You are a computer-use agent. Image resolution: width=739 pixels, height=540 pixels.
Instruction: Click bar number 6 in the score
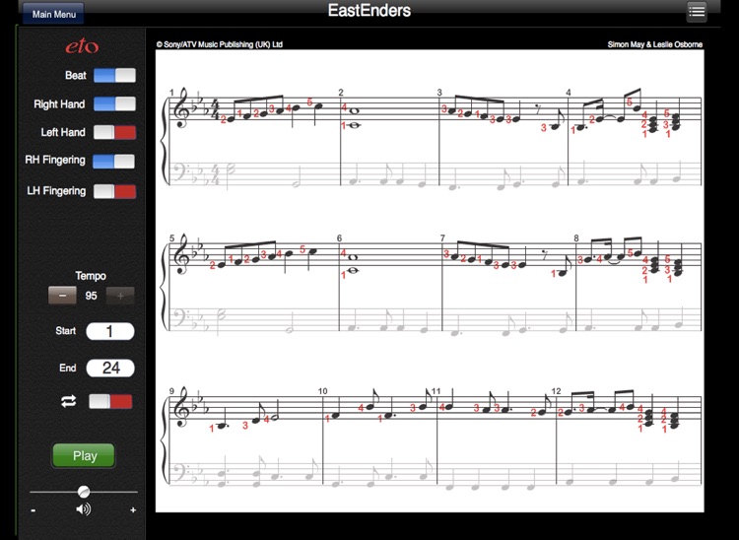click(339, 238)
